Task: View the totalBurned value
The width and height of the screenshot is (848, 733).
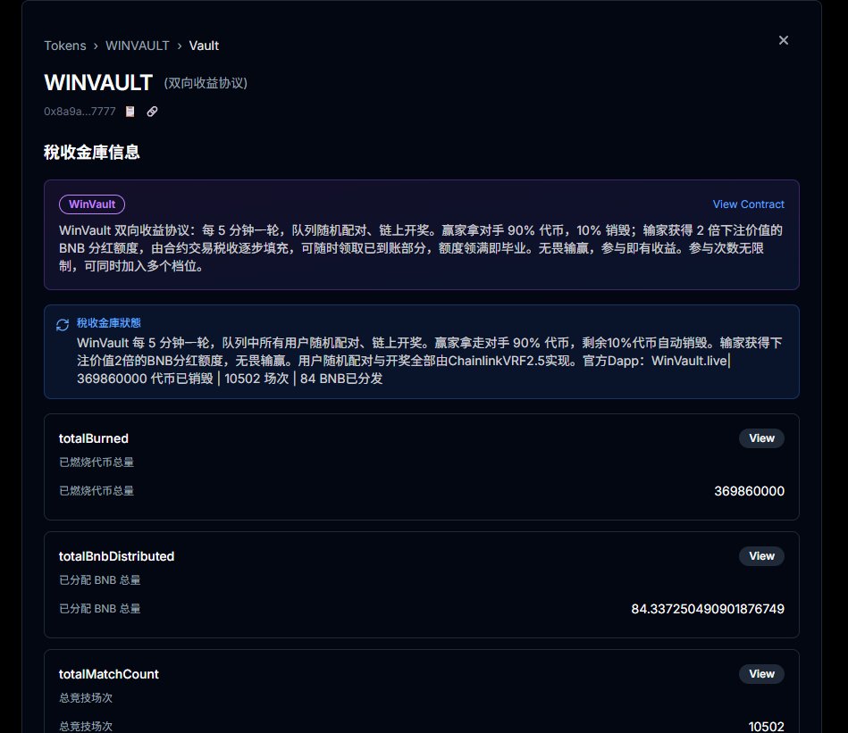Action: click(761, 438)
